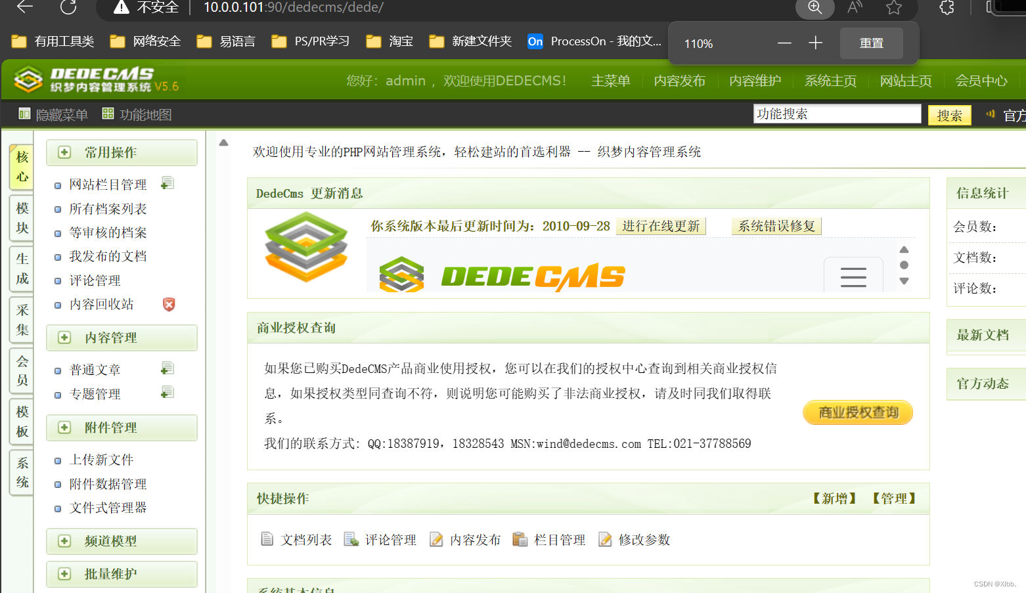
Task: Go to 网站主页 in top navigation
Action: [x=906, y=81]
